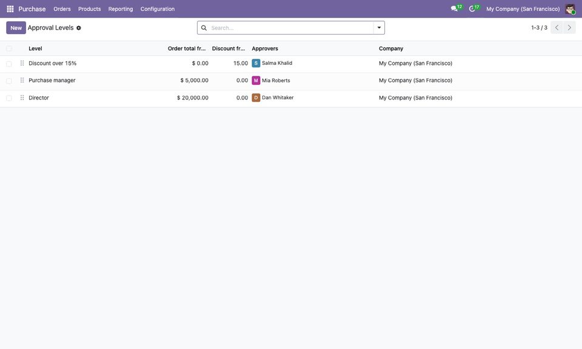The width and height of the screenshot is (582, 349).
Task: Click Mia Roberts' avatar badge
Action: point(256,81)
